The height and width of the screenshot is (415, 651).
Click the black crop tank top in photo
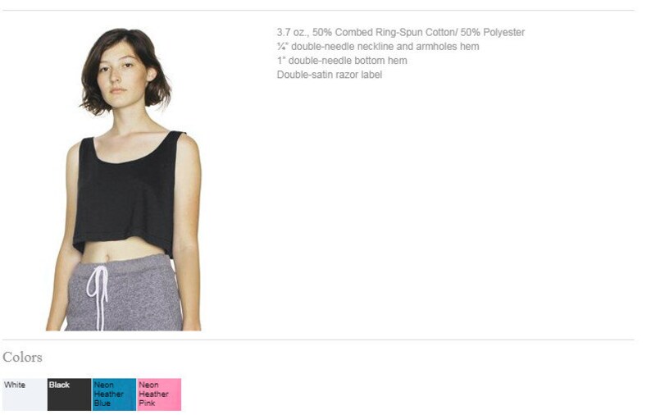tap(129, 195)
